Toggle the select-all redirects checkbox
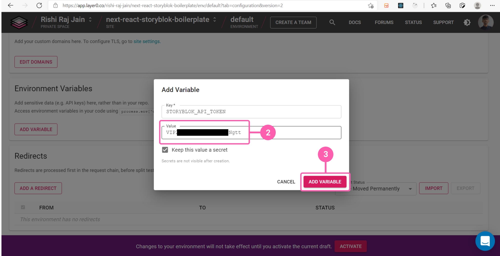The height and width of the screenshot is (256, 500). pos(23,207)
